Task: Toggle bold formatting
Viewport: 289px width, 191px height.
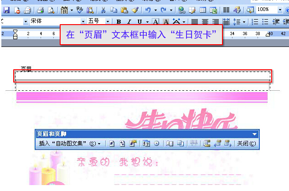Action: coord(119,21)
